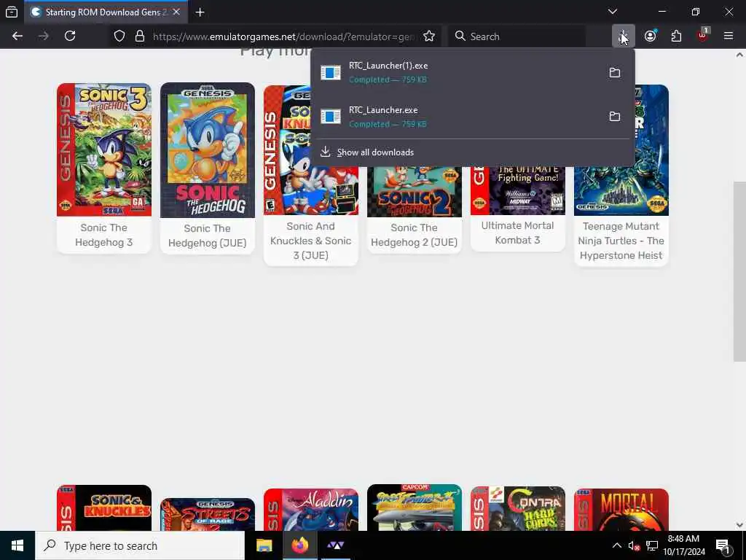Image resolution: width=746 pixels, height=560 pixels.
Task: Open the taskbar clock and date
Action: (683, 545)
